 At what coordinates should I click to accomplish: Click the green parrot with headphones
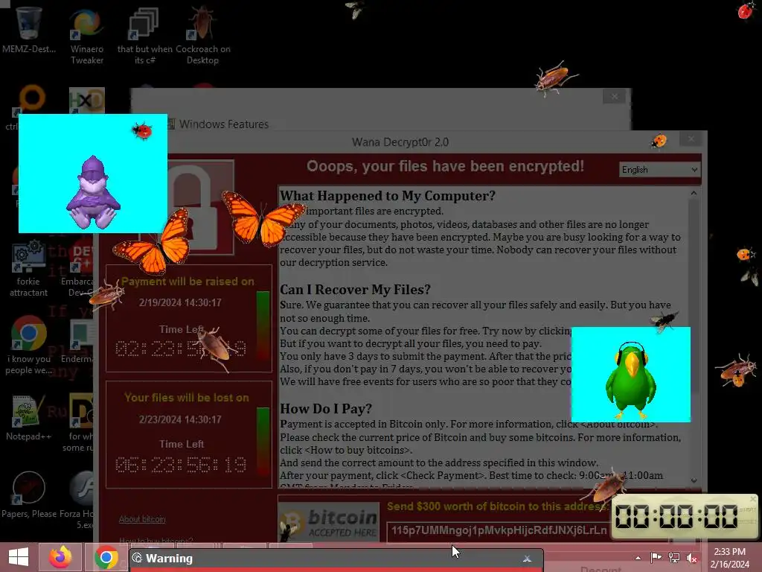[631, 381]
